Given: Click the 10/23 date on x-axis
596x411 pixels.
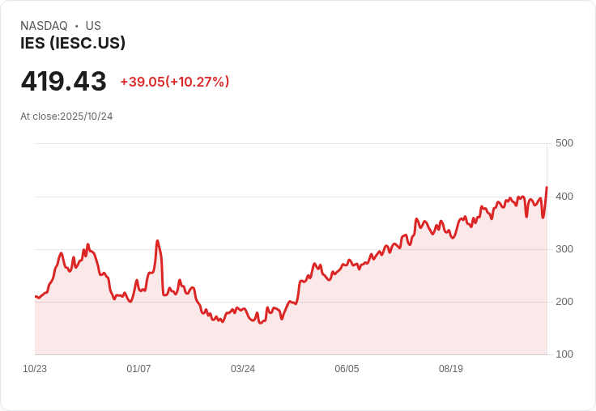Looking at the screenshot, I should (x=35, y=369).
